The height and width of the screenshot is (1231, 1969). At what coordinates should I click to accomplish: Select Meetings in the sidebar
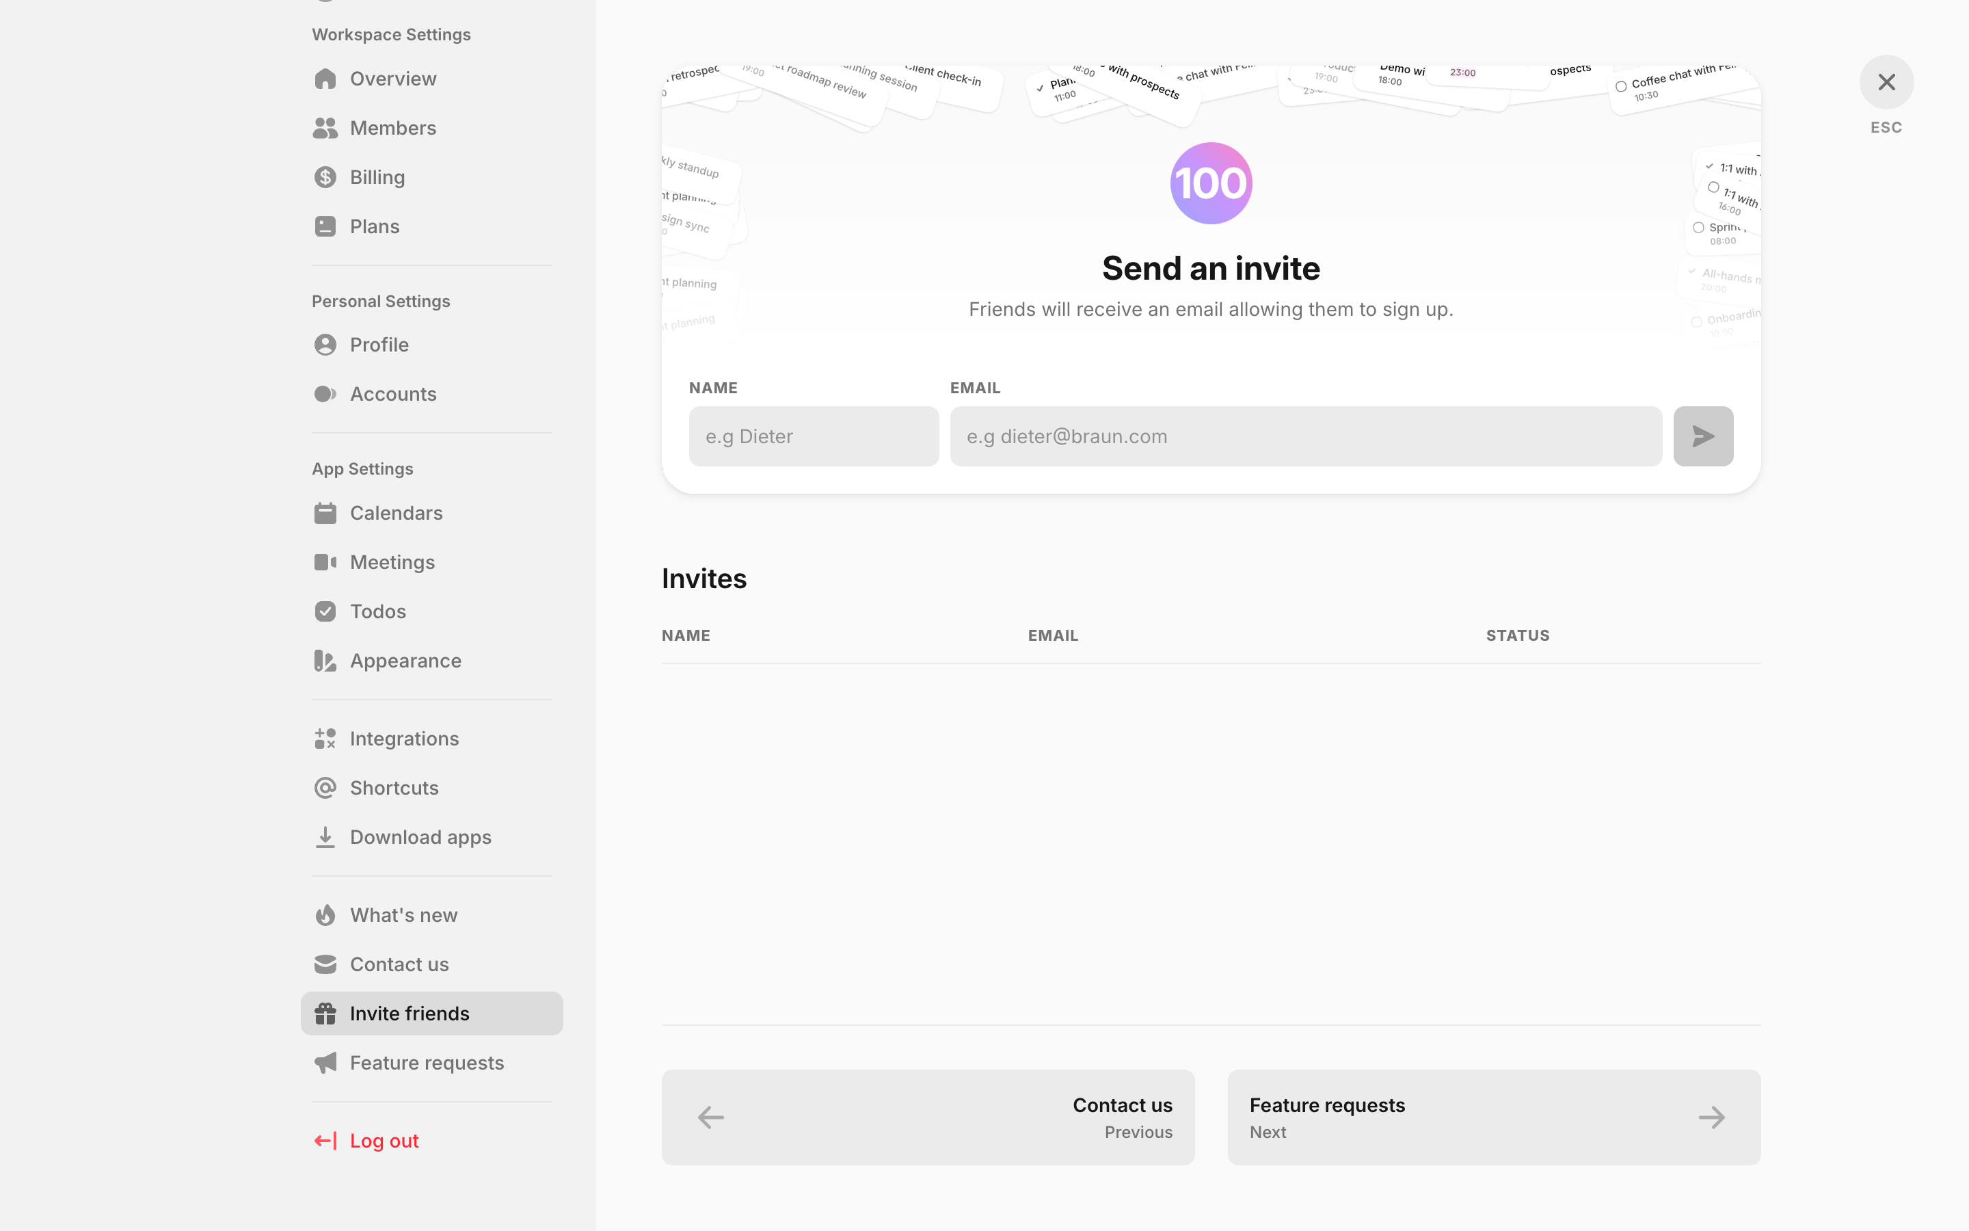coord(431,563)
